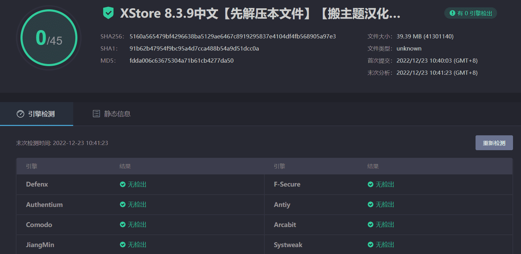Click 无检出 result text for Antiy

[x=385, y=205]
